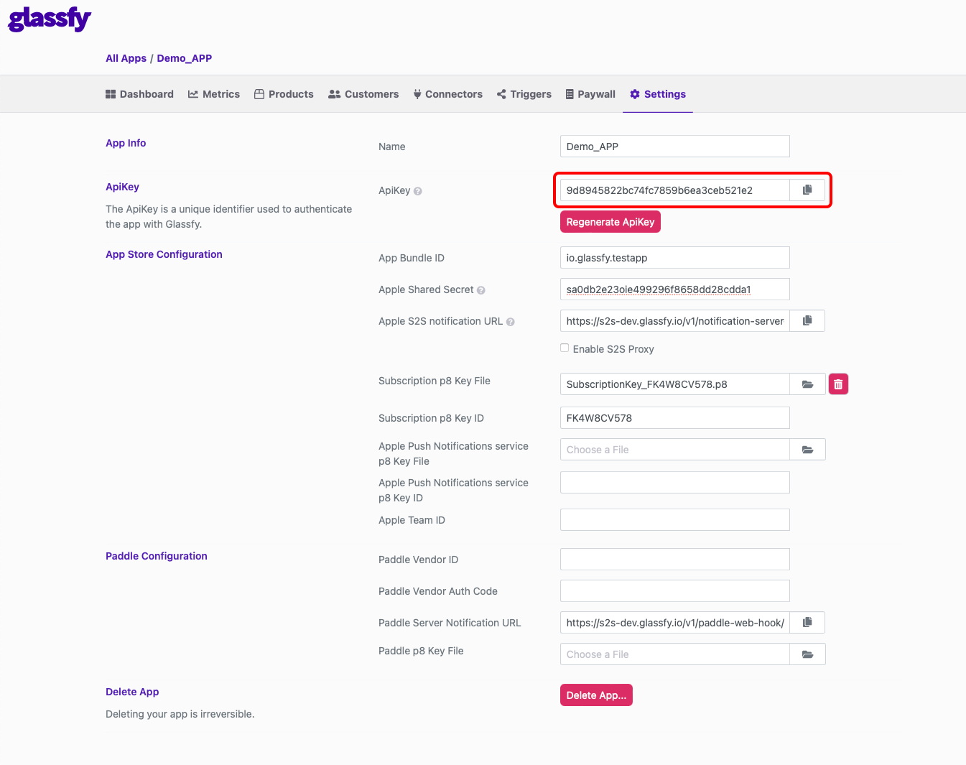Click Paddle Server Notification URL field

click(x=675, y=623)
